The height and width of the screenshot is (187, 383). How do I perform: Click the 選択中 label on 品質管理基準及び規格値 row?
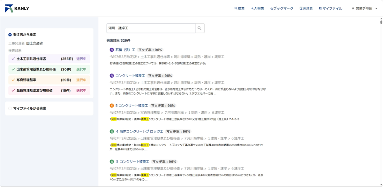[81, 91]
